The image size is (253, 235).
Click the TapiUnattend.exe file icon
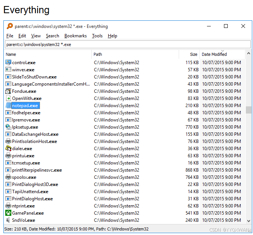click(x=8, y=191)
